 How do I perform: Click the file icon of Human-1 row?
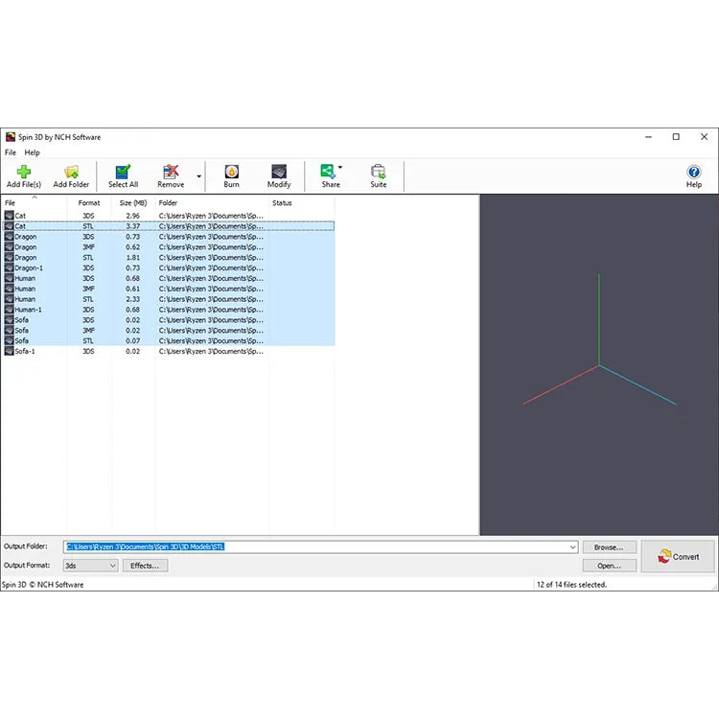(10, 310)
